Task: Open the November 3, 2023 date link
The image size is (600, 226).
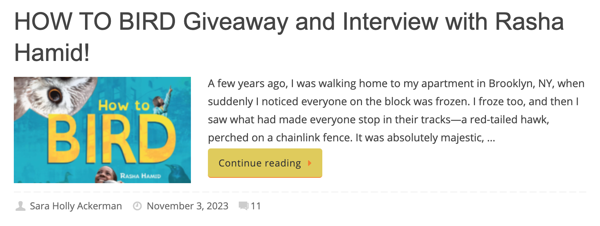Action: pyautogui.click(x=187, y=206)
